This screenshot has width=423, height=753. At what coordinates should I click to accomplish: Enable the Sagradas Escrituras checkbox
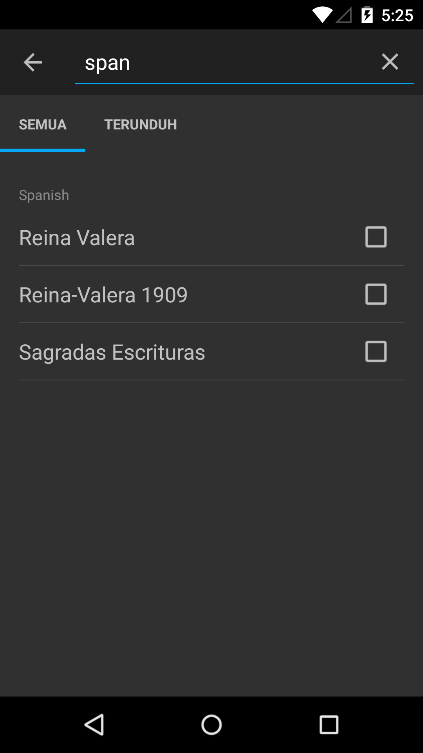click(376, 351)
